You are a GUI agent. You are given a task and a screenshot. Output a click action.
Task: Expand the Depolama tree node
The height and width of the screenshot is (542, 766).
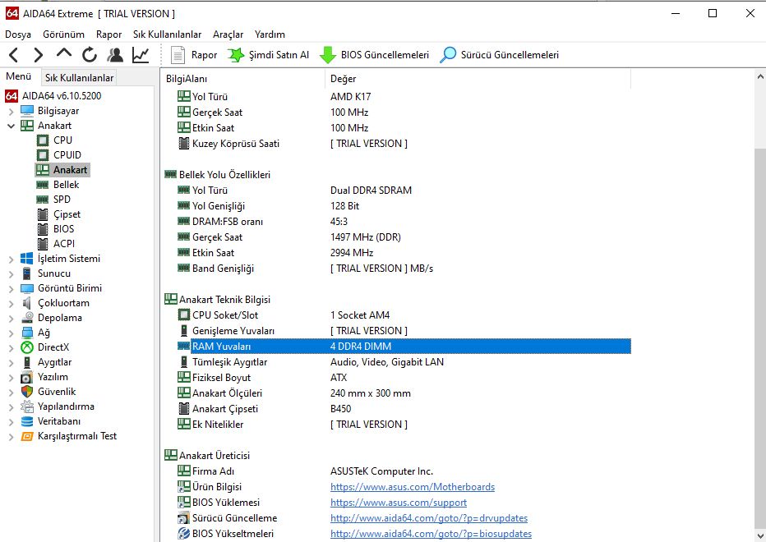pyautogui.click(x=11, y=319)
